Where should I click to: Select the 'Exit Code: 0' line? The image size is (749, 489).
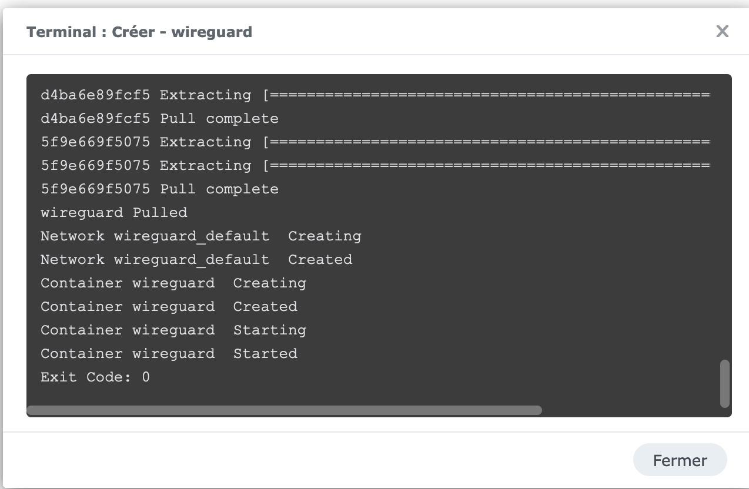point(95,377)
